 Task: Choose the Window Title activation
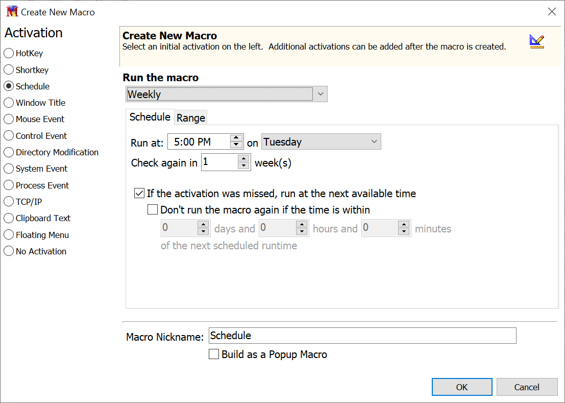[9, 103]
